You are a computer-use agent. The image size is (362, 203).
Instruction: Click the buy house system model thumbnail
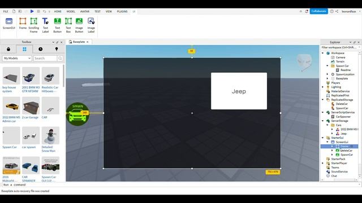11,76
